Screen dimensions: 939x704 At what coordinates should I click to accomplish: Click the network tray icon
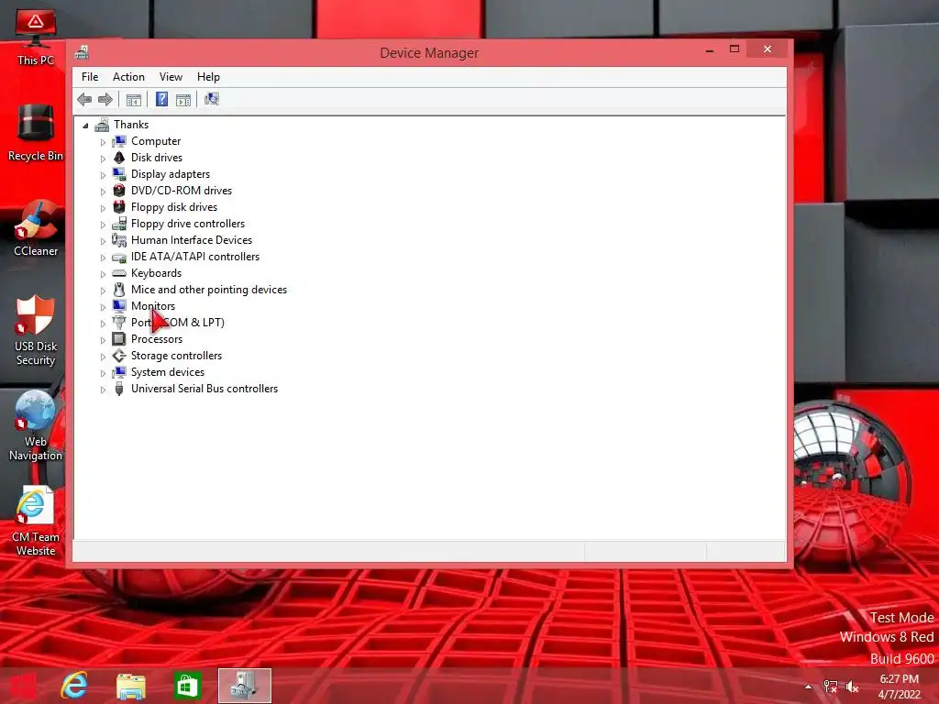coord(830,687)
